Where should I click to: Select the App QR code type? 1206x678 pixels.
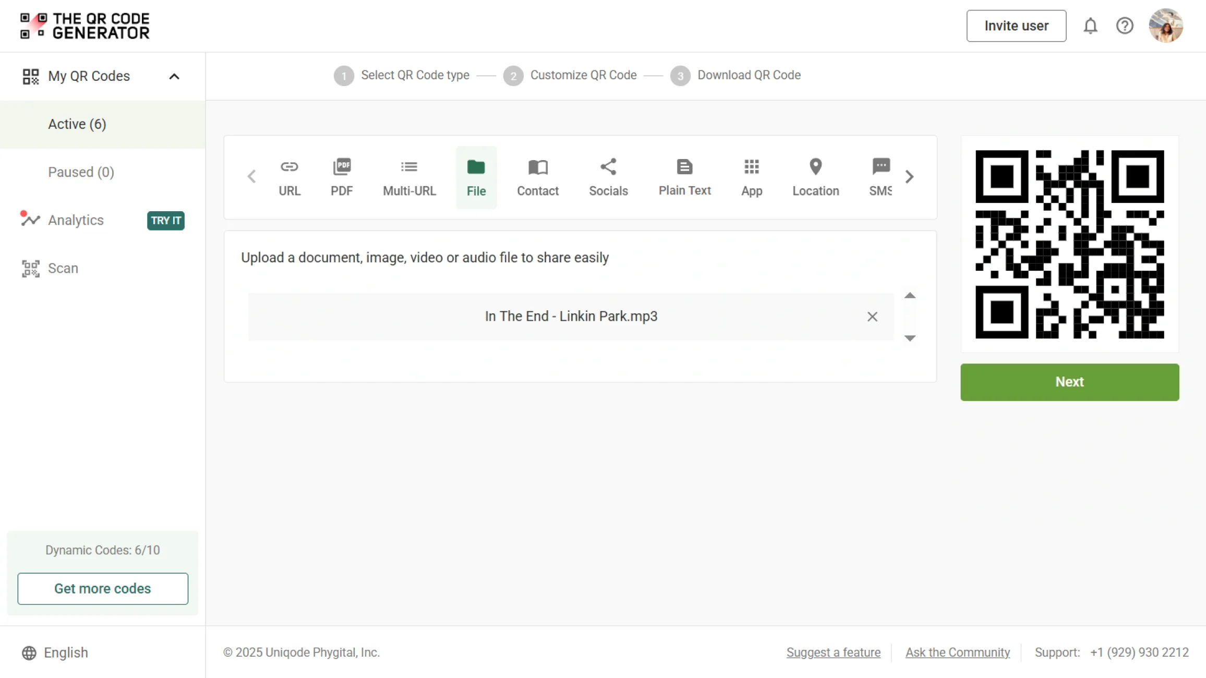pyautogui.click(x=751, y=177)
